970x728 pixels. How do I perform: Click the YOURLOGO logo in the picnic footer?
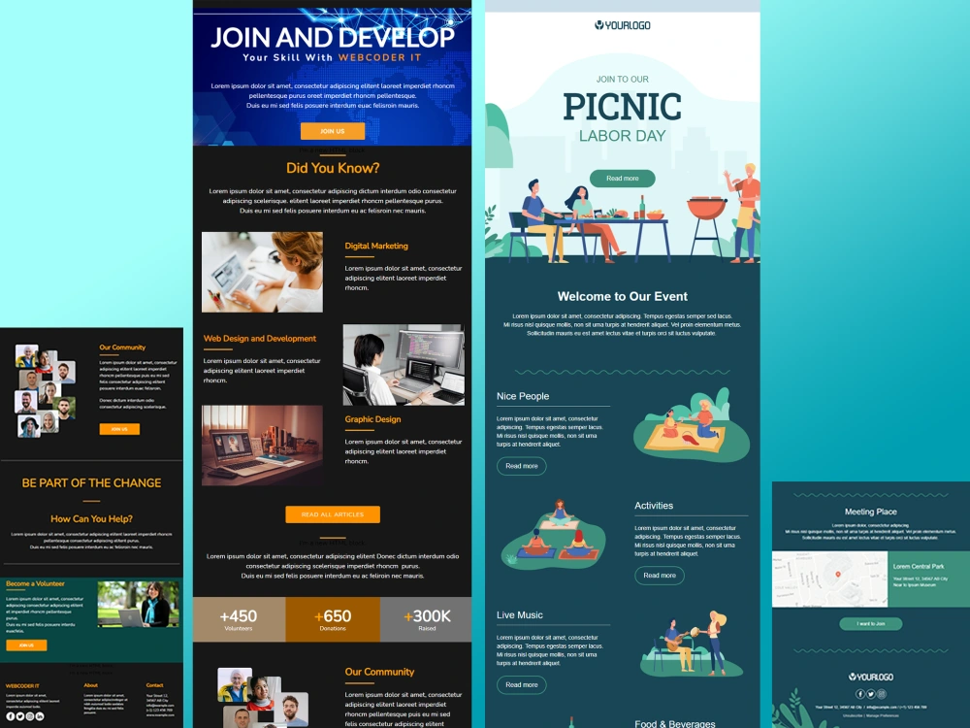(x=871, y=677)
